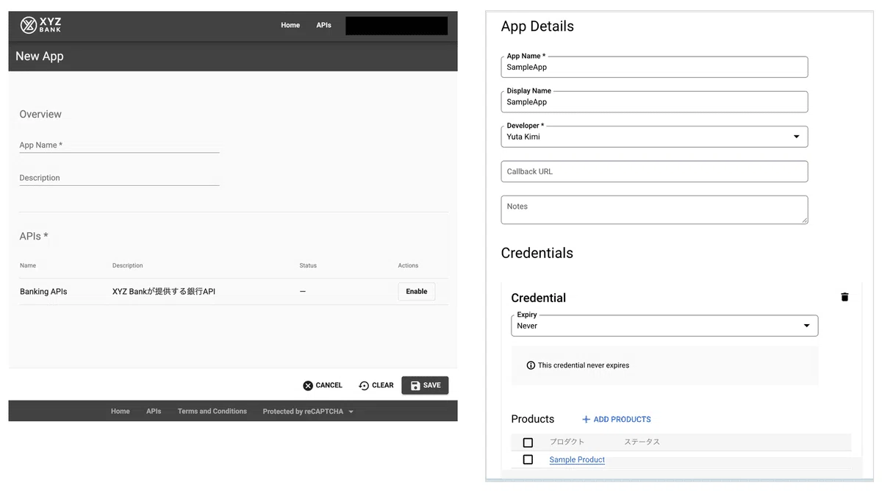Image resolution: width=882 pixels, height=491 pixels.
Task: Open the Expiry dropdown set to Never
Action: (x=664, y=326)
